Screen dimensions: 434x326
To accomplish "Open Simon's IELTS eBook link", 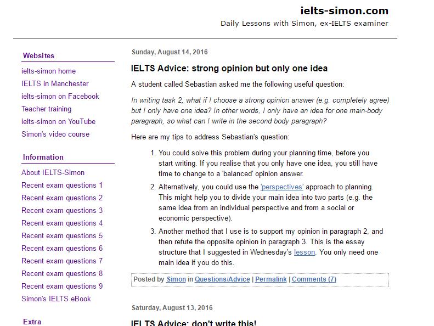I will pyautogui.click(x=56, y=299).
